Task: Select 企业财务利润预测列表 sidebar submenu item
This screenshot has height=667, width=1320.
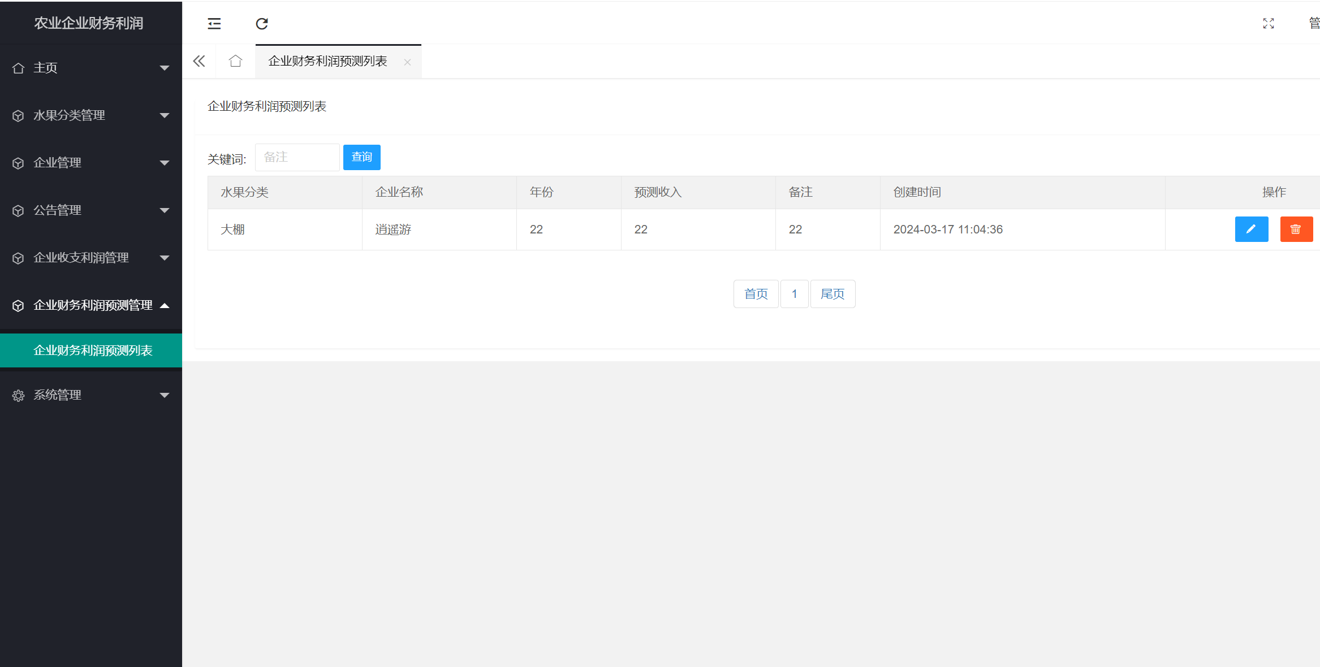Action: coord(93,350)
